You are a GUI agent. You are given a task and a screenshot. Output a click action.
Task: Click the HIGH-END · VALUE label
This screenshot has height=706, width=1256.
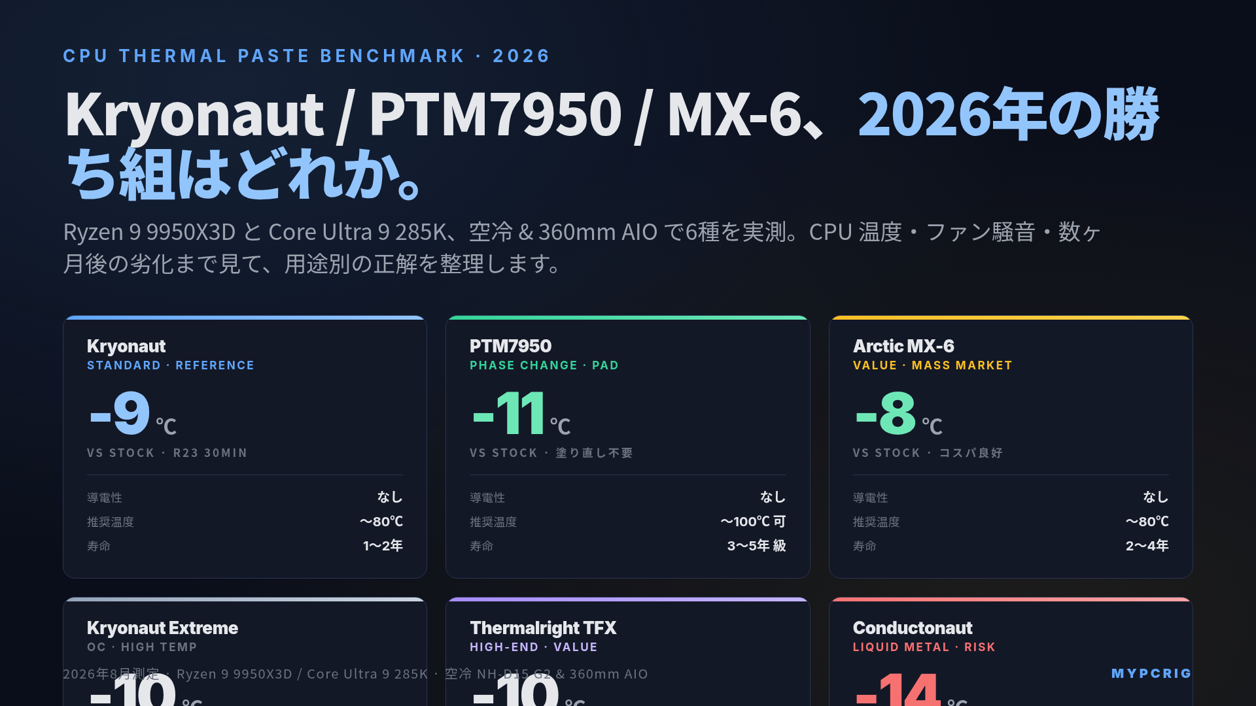534,647
